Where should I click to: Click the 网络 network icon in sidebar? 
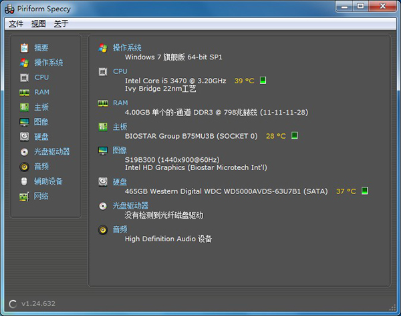24,196
